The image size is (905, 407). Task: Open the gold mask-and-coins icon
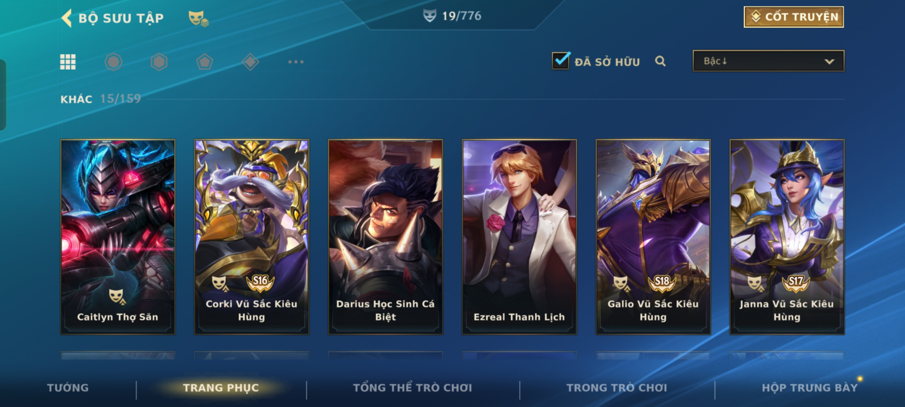pos(198,18)
